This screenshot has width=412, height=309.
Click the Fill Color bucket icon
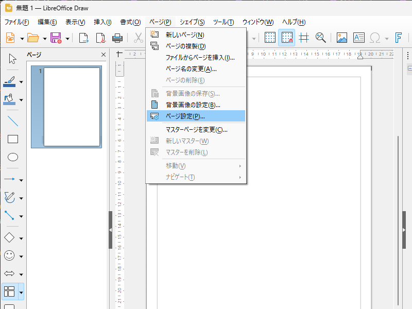pos(9,99)
